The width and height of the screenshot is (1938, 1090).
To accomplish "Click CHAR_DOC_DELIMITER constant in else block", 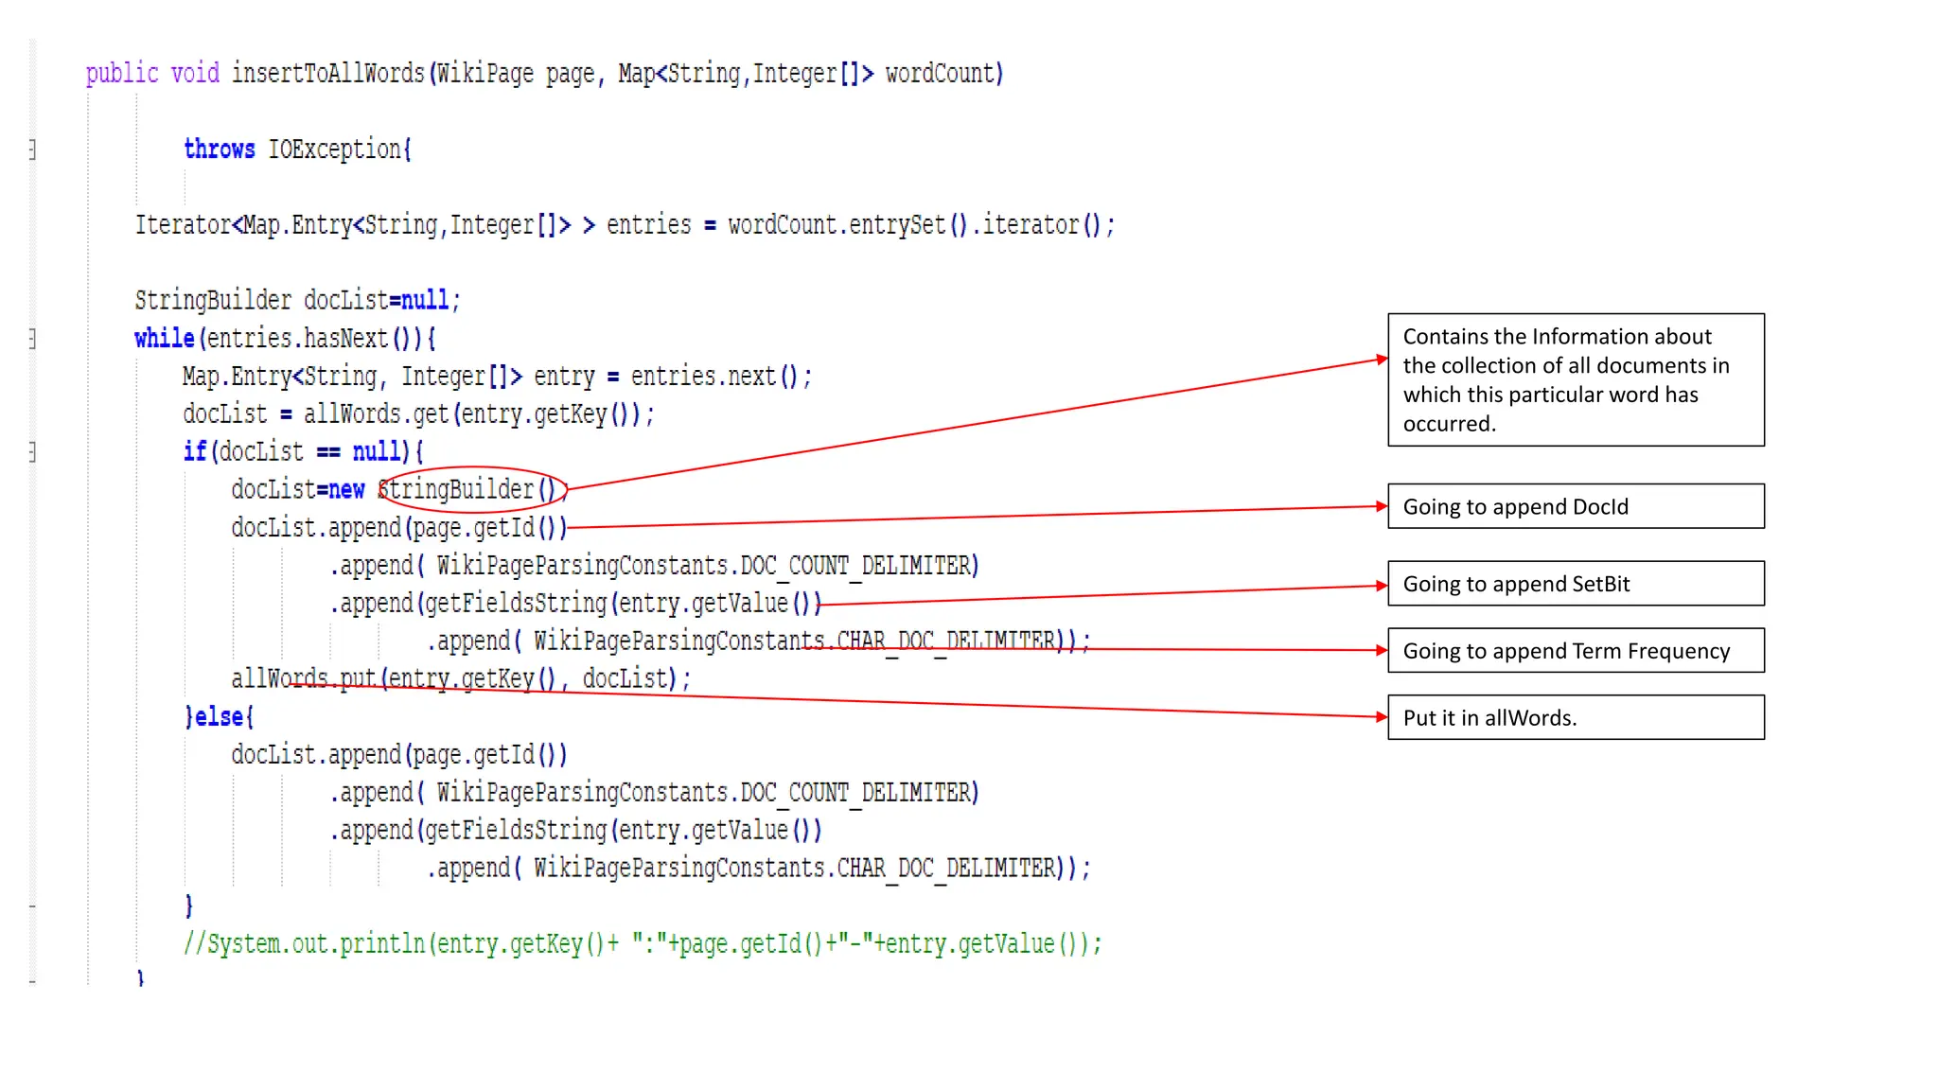I will tap(946, 869).
